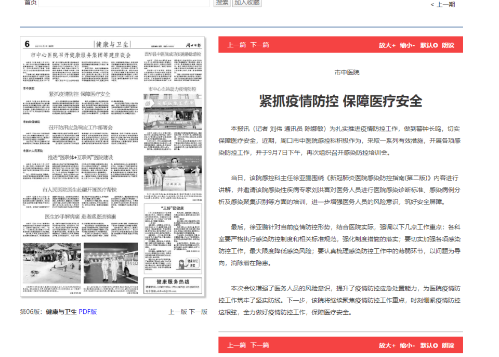Click 上一篇 in the top article toolbar

click(x=237, y=45)
